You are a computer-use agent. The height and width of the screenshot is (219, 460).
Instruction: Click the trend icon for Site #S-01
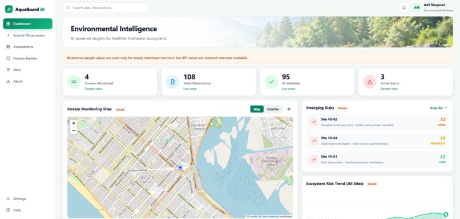pos(314,159)
